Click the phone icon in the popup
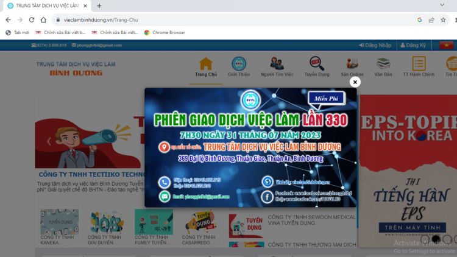The height and width of the screenshot is (257, 457). (165, 183)
